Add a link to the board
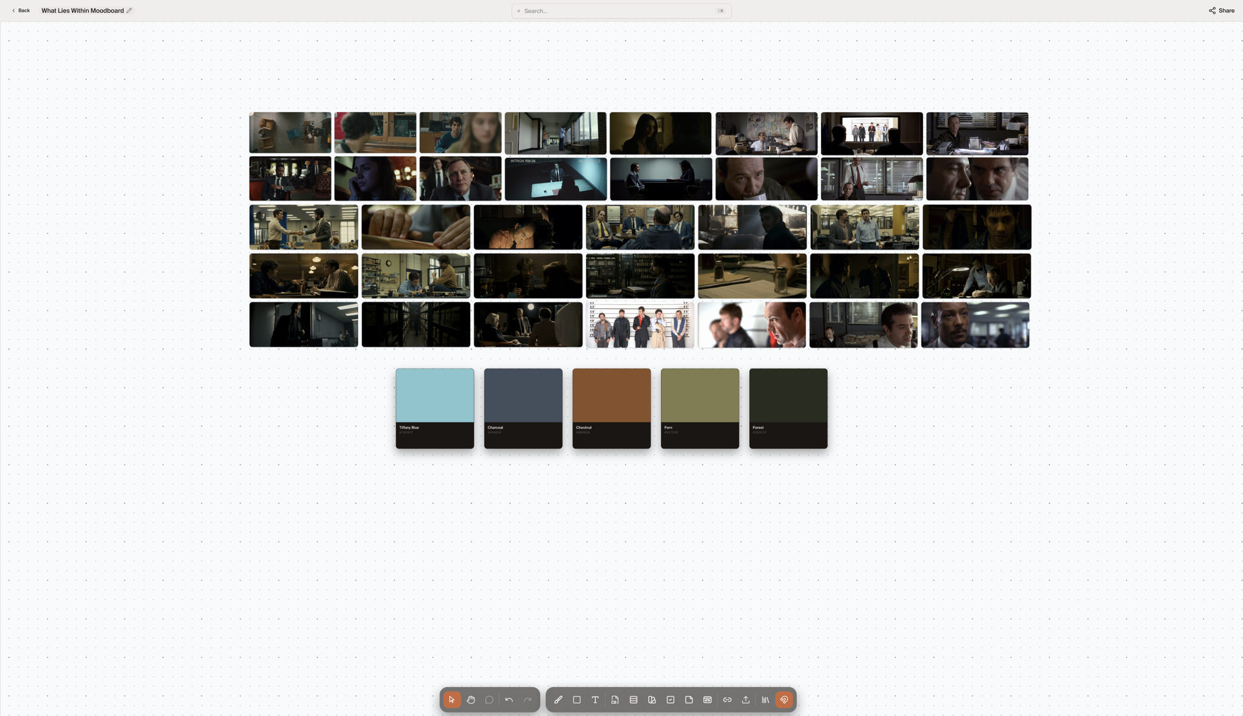 (727, 700)
